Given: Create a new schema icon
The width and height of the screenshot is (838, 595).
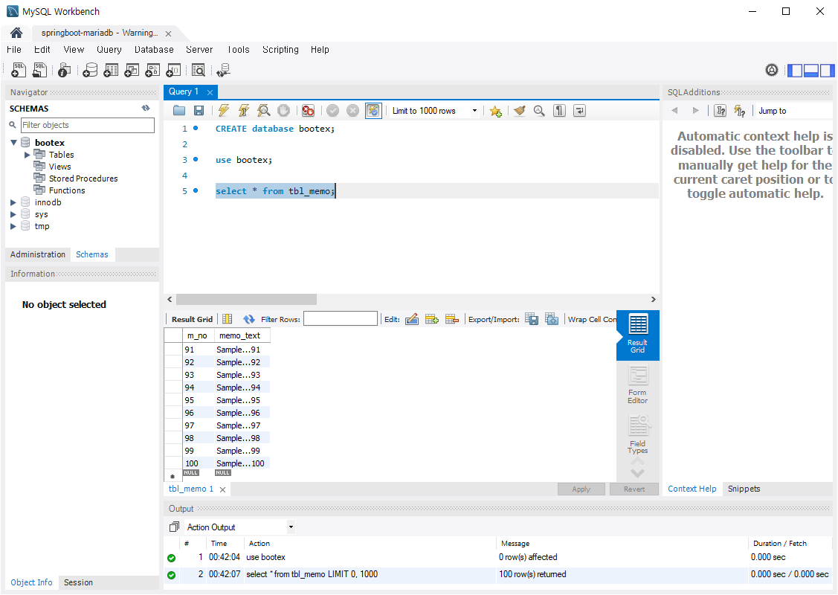Looking at the screenshot, I should coord(90,70).
